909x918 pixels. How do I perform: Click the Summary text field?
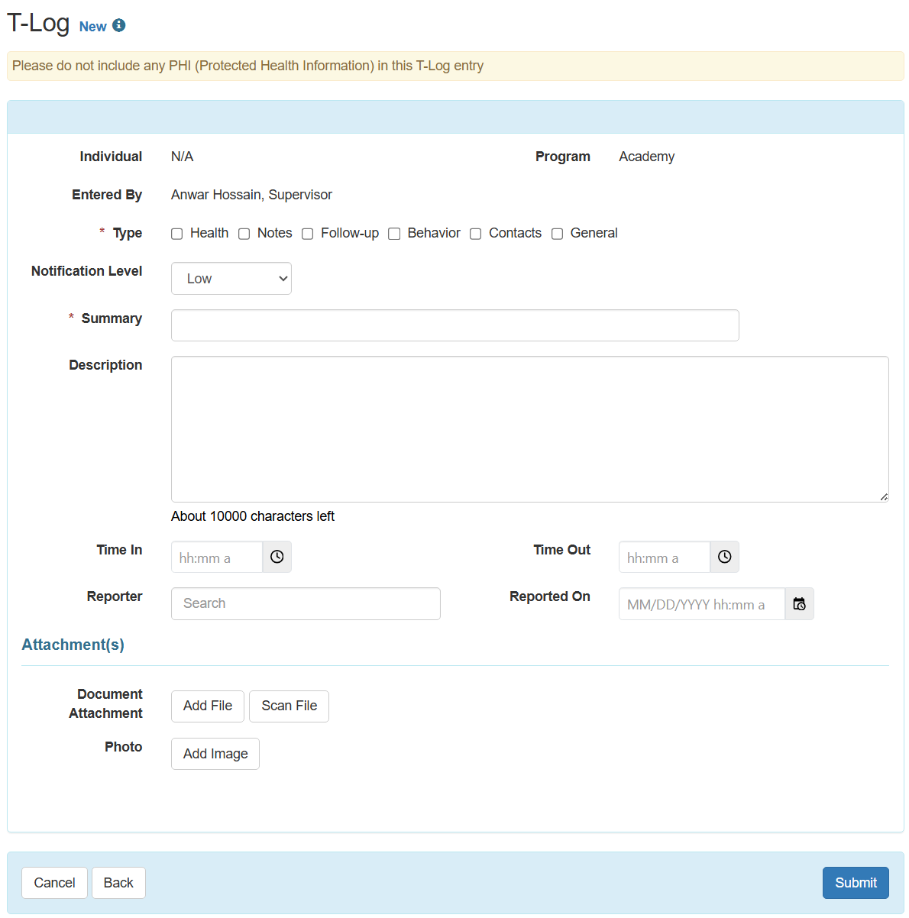[x=454, y=325]
